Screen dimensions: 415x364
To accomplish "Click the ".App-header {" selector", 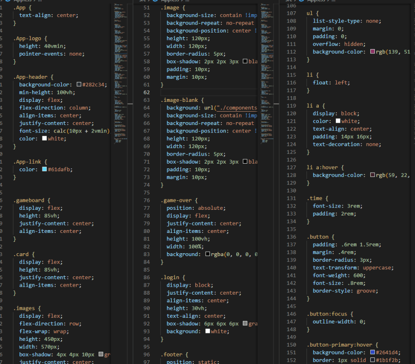I will (33, 77).
